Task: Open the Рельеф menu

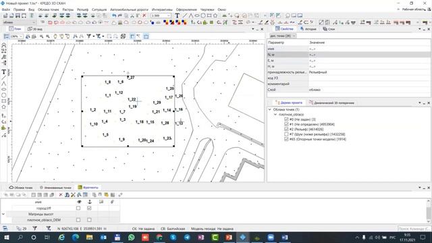Action: click(82, 9)
